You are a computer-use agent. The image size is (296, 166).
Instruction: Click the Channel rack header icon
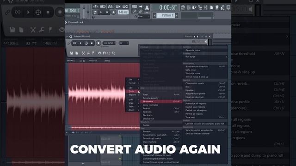66,23
